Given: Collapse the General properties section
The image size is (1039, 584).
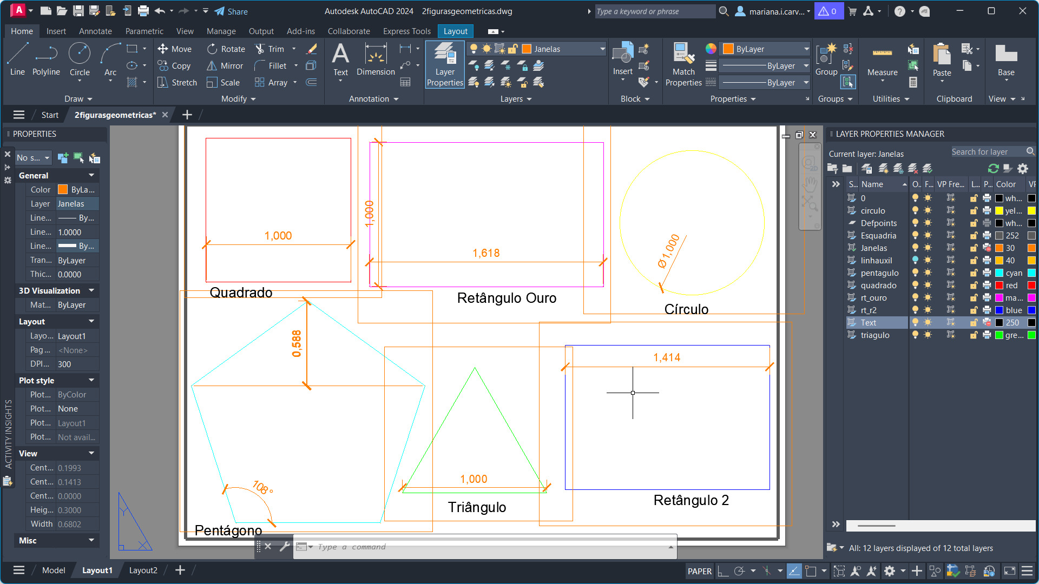Looking at the screenshot, I should coord(91,175).
